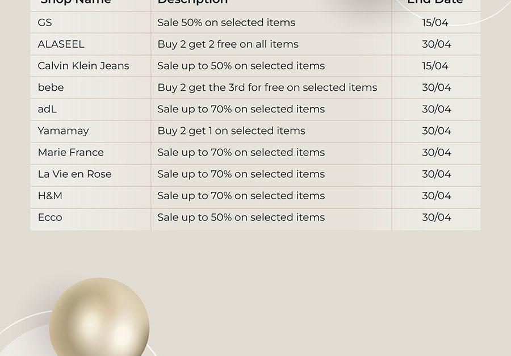511x356 pixels.
Task: Click the Description column header
Action: pyautogui.click(x=192, y=2)
